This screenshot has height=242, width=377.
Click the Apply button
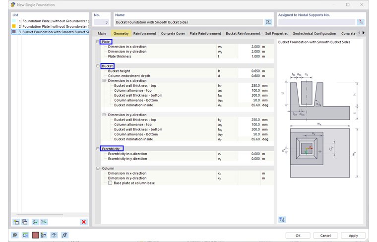tap(353, 236)
